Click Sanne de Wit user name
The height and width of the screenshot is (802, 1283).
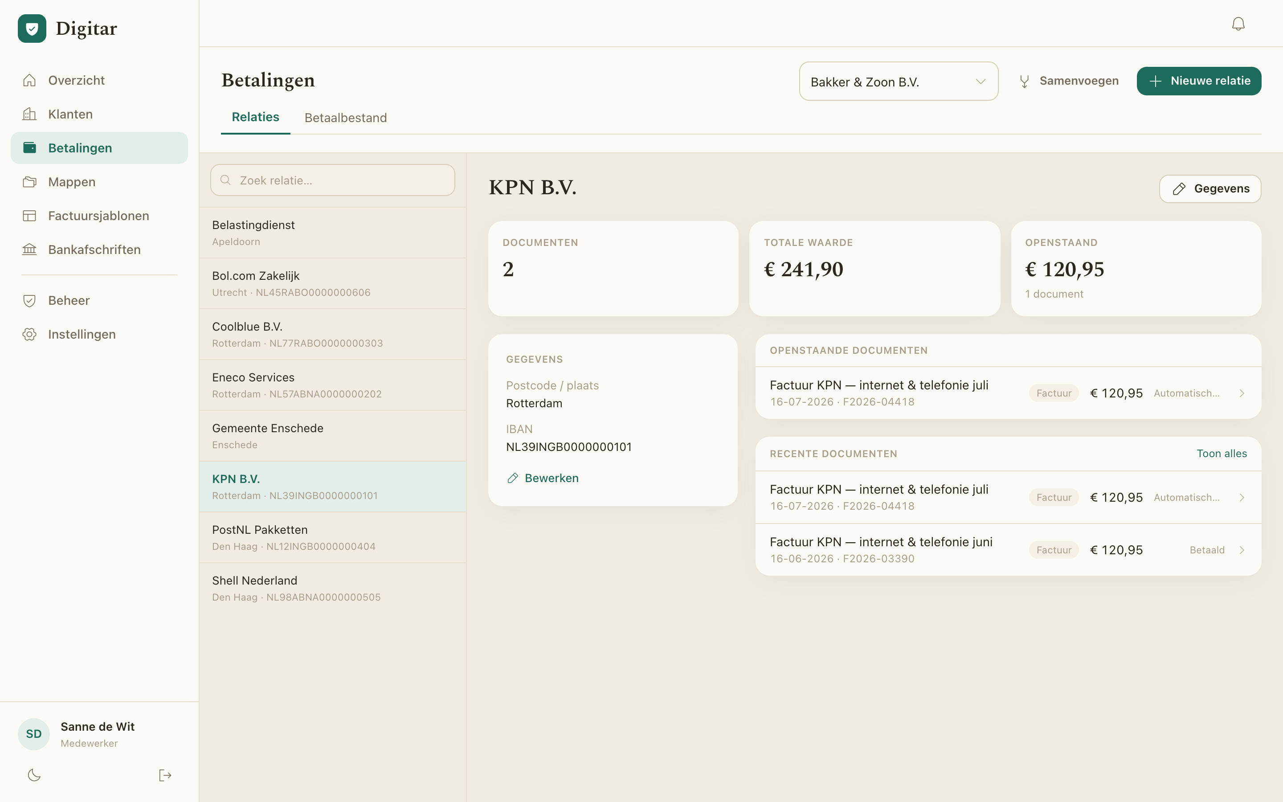98,727
